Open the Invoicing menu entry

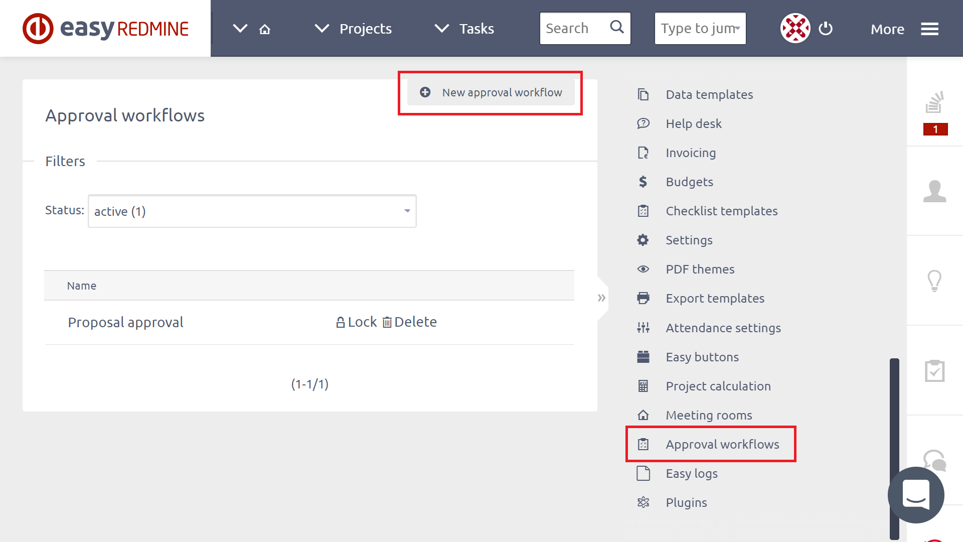[691, 153]
